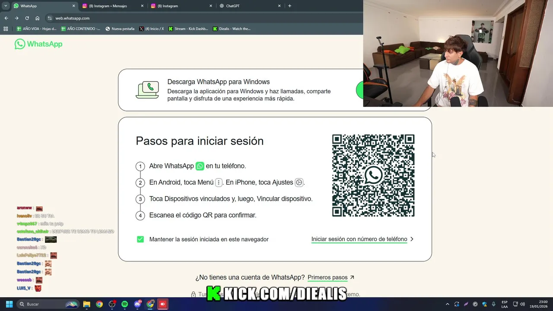This screenshot has width=553, height=311.
Task: Show hidden system tray icons chevron
Action: click(x=448, y=304)
